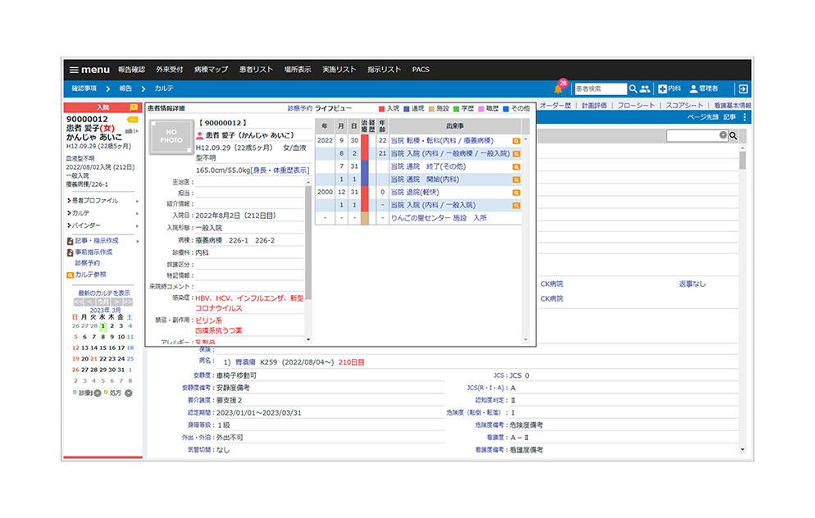Image resolution: width=815 pixels, height=518 pixels.
Task: Click the red 入院 legend color square
Action: [x=381, y=108]
